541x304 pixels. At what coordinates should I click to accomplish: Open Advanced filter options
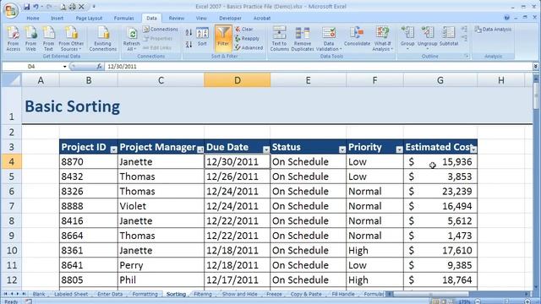[x=249, y=47]
